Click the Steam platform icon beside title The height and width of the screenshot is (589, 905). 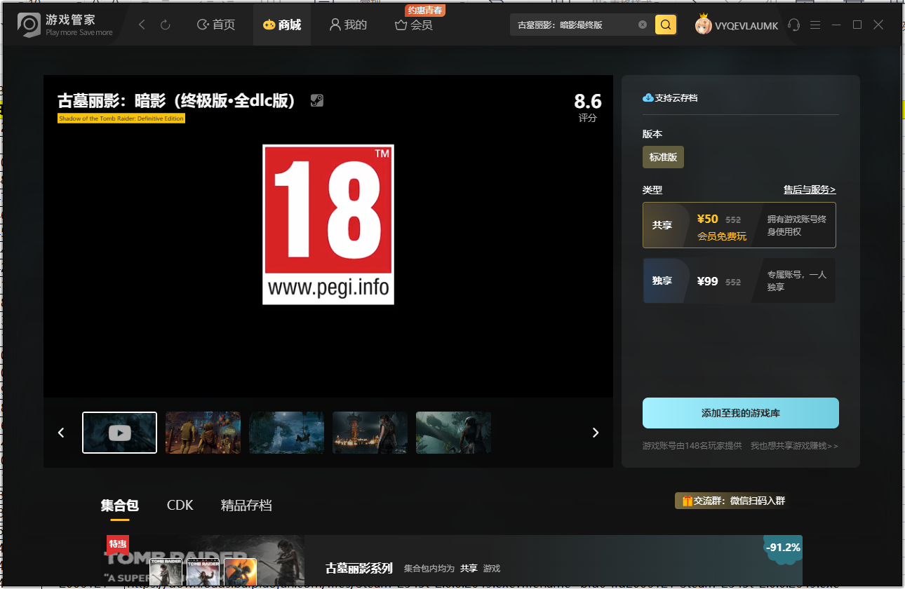pos(317,100)
